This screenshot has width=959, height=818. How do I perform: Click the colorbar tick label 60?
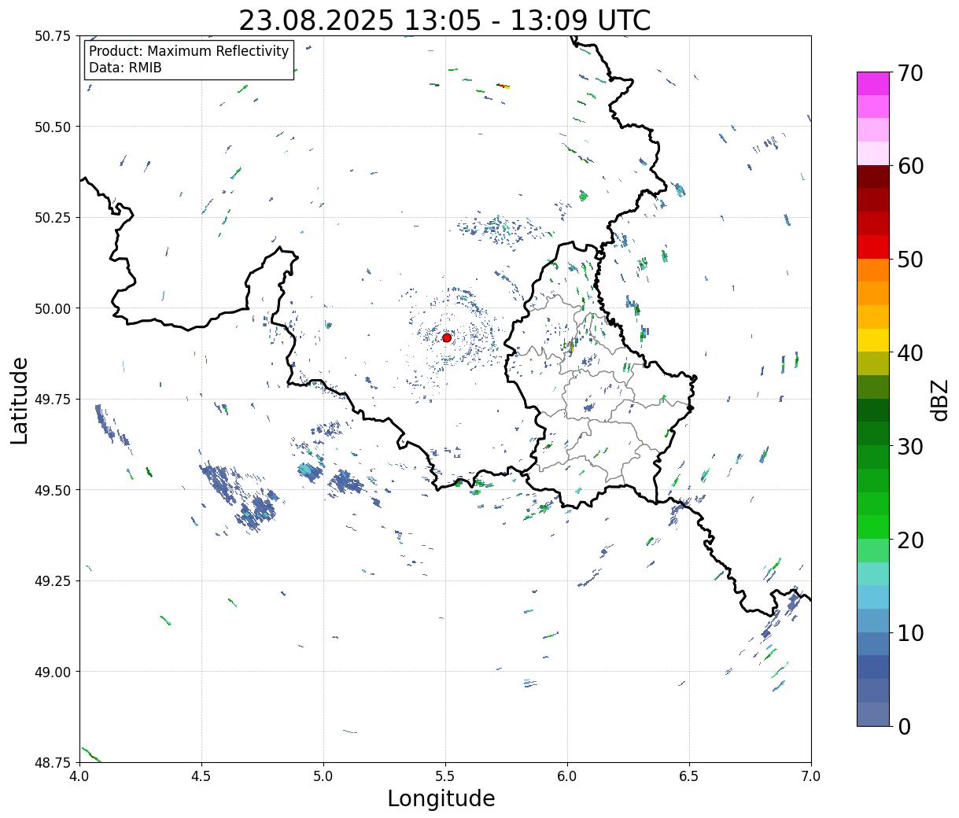(910, 166)
